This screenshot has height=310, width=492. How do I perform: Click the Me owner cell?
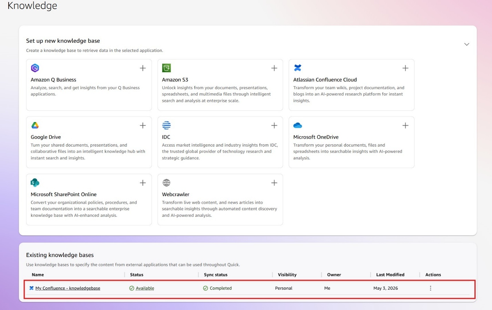coord(327,288)
